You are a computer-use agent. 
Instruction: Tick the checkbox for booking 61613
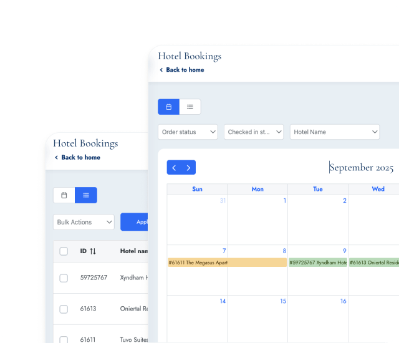pos(64,309)
